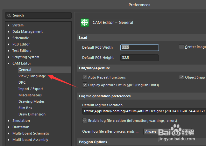
Task: Expand the Text Editors node arrow
Action: pos(9,51)
